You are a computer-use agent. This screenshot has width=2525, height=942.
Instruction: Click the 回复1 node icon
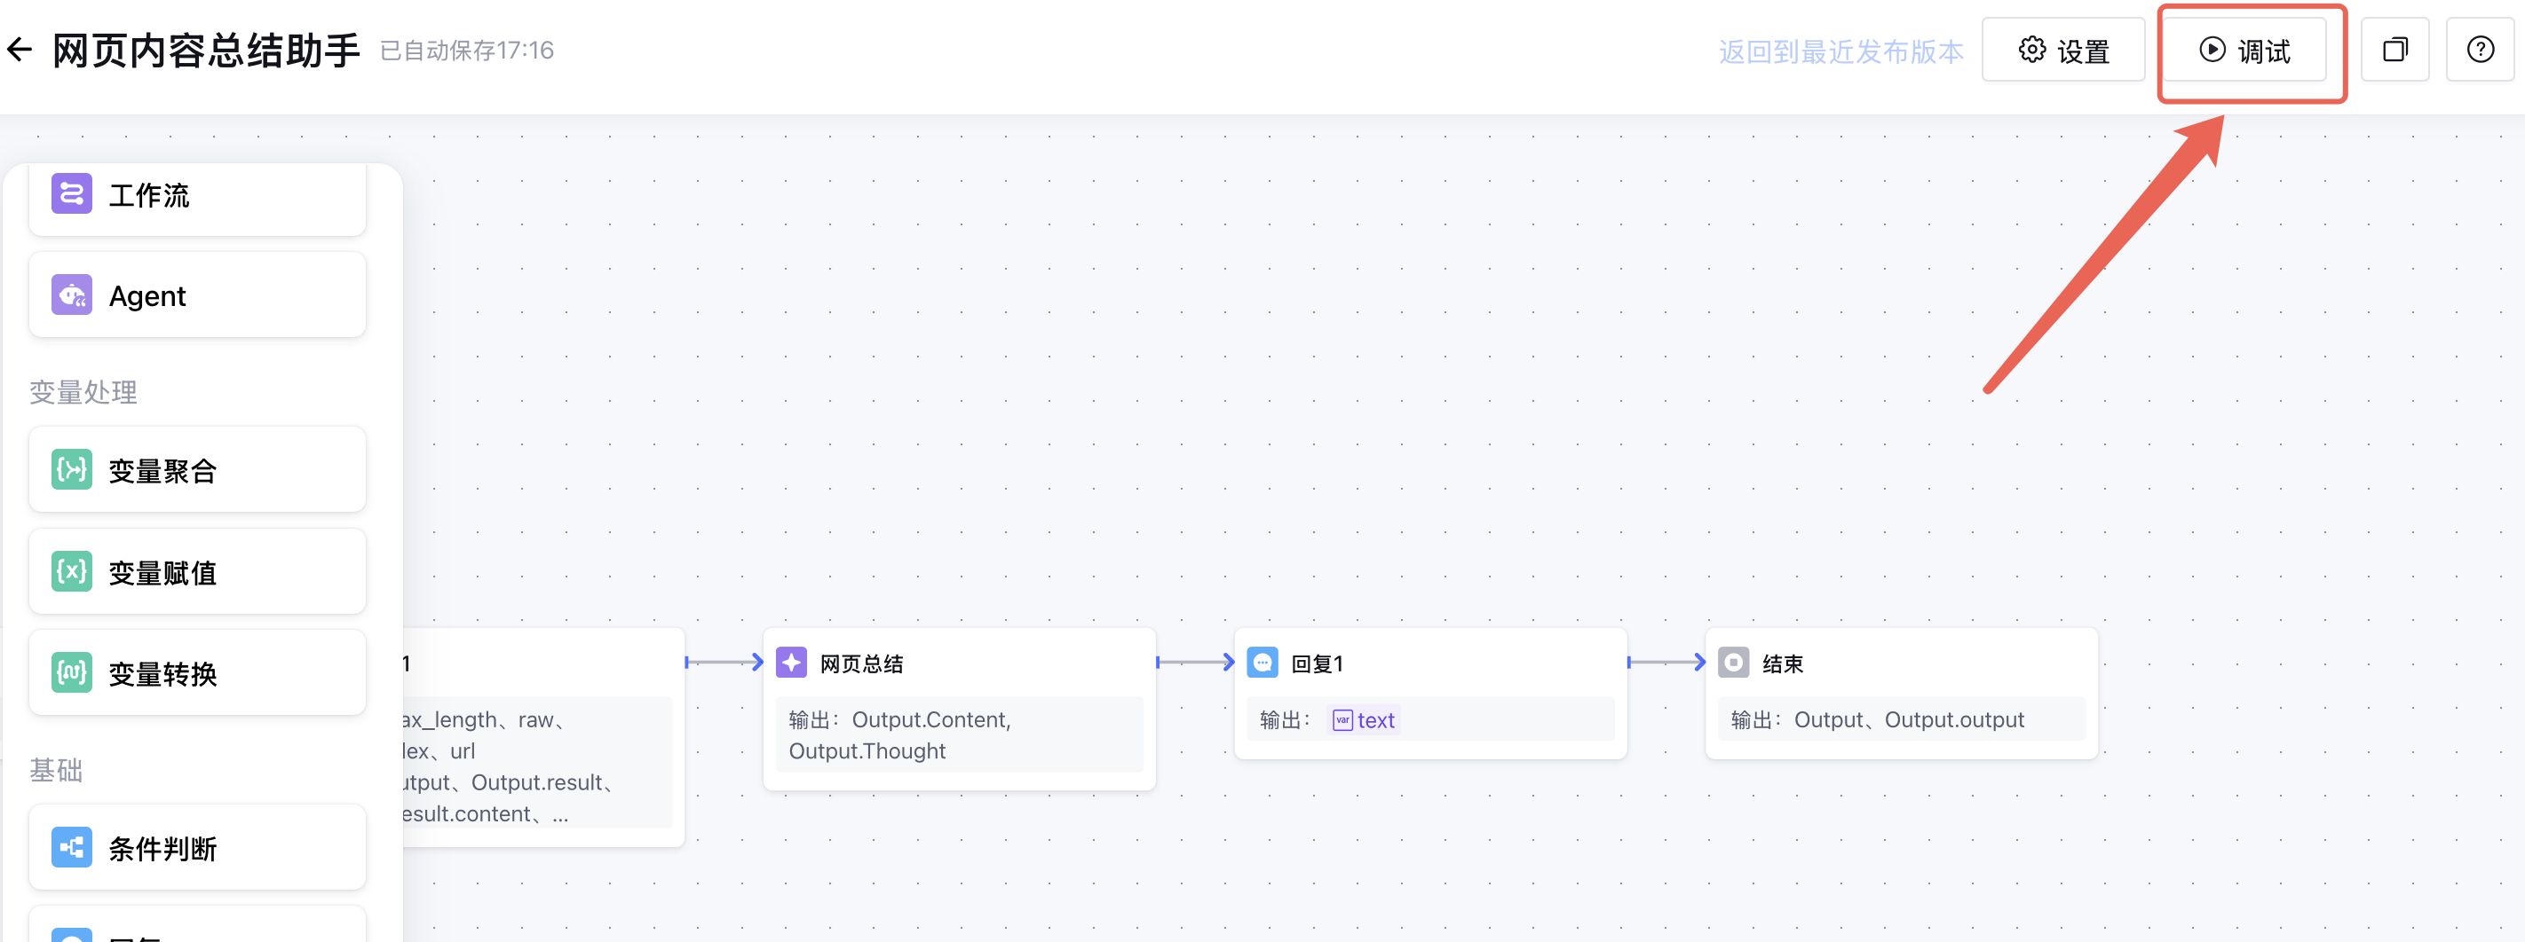[1262, 663]
